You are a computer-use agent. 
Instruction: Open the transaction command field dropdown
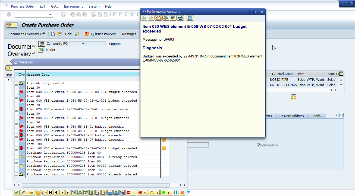coord(50,14)
